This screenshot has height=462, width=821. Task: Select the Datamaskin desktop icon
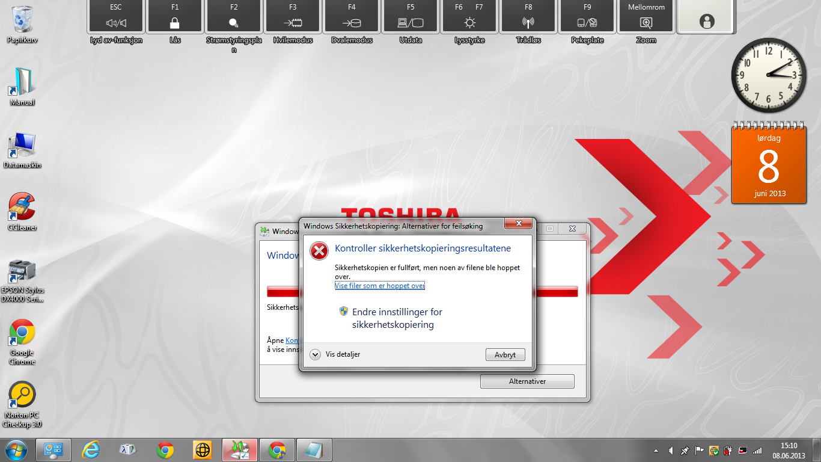pyautogui.click(x=22, y=150)
